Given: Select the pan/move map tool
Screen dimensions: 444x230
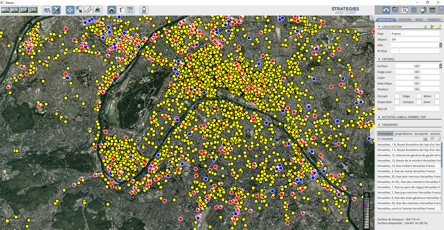Looking at the screenshot, I should [70, 10].
